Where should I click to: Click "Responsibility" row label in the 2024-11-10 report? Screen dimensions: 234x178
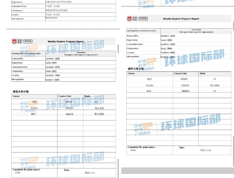(x=133, y=36)
